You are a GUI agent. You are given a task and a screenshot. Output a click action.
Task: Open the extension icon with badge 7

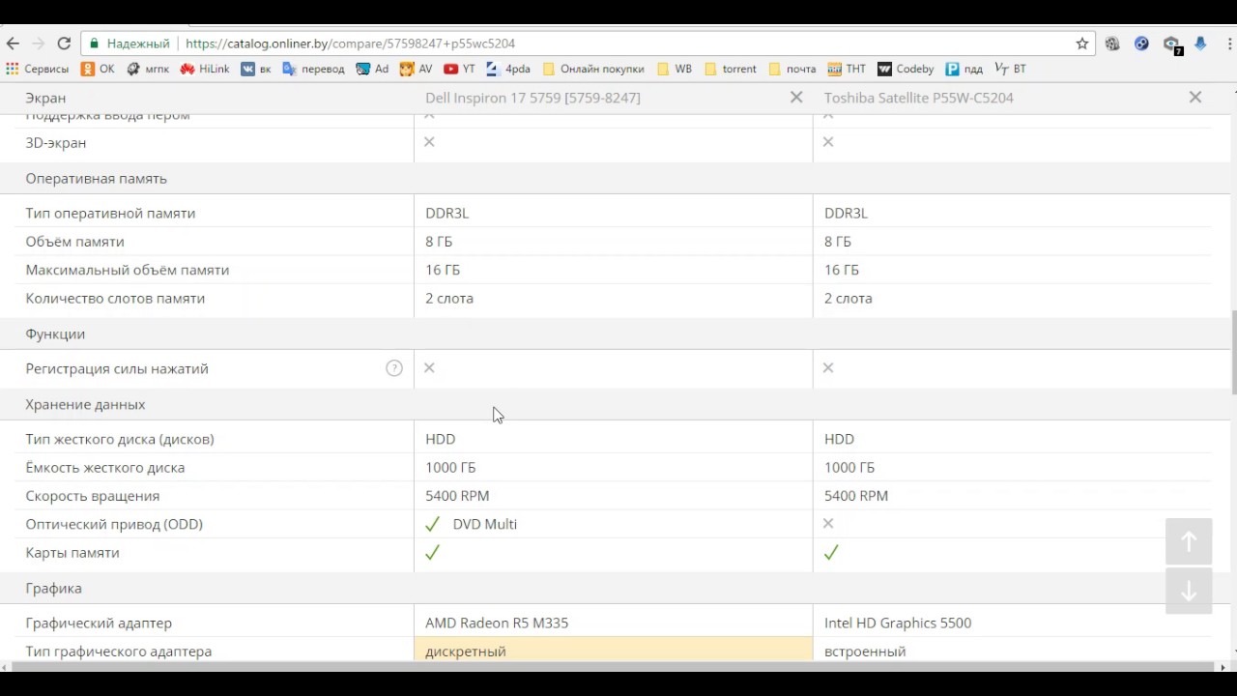pos(1172,44)
